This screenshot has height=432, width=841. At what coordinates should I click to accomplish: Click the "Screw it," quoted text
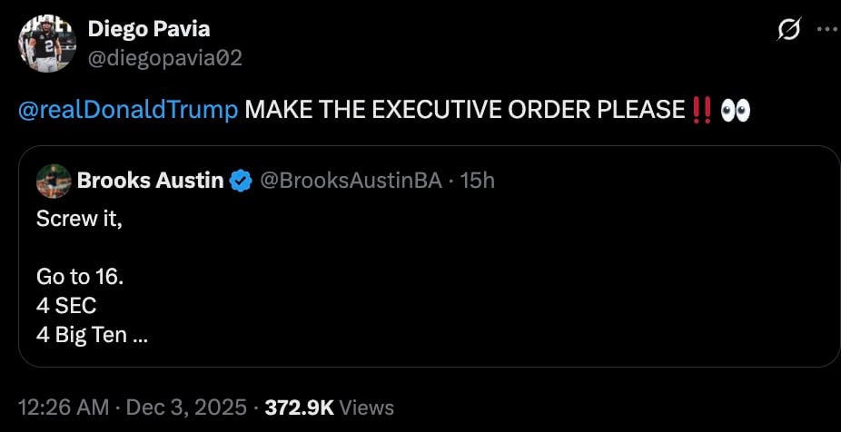[x=78, y=218]
